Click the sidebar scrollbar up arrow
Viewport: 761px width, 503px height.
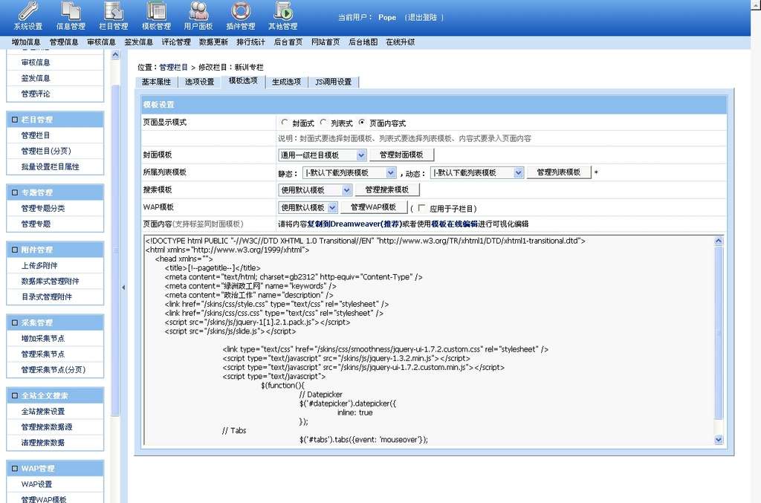tap(115, 55)
